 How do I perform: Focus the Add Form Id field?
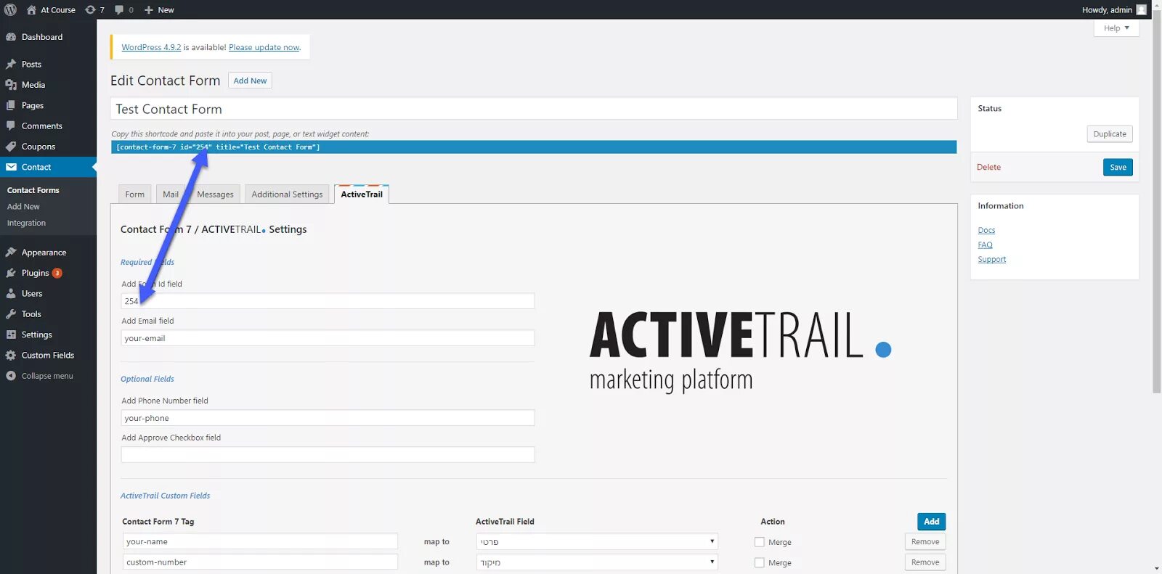pyautogui.click(x=328, y=301)
